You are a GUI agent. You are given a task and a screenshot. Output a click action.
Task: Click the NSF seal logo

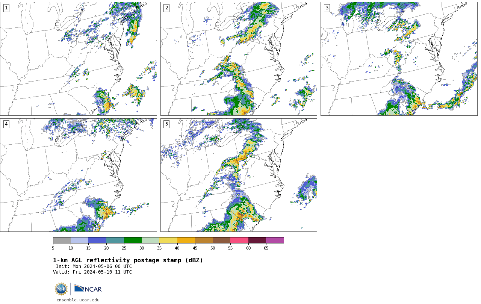61,289
